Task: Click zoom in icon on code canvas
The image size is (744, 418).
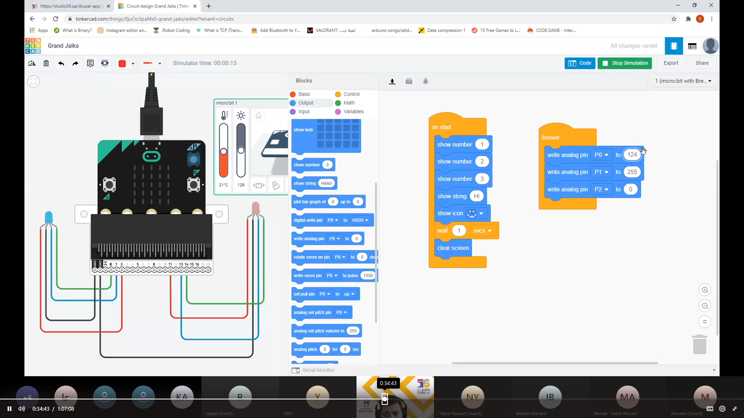Action: point(705,290)
